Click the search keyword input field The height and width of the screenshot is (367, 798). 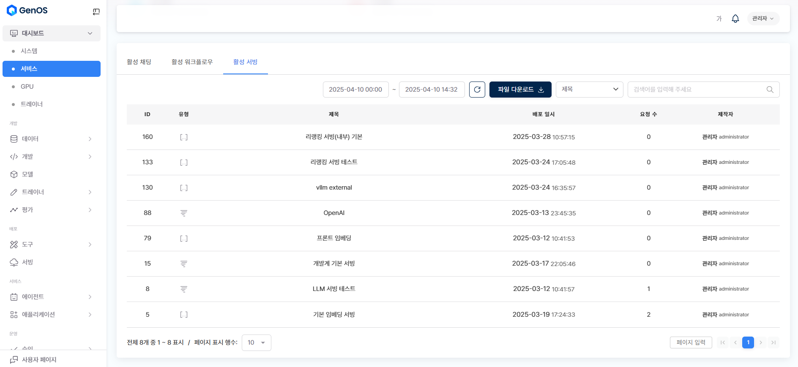click(697, 90)
